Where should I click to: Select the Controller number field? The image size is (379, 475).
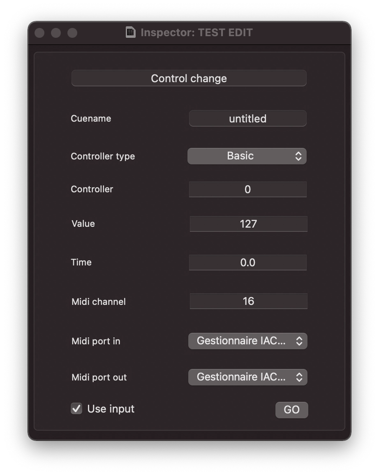tap(248, 189)
